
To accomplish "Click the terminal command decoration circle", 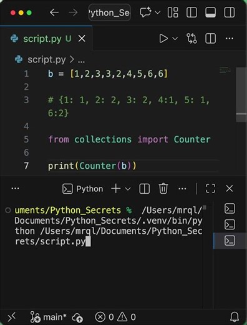I will [x=8, y=210].
